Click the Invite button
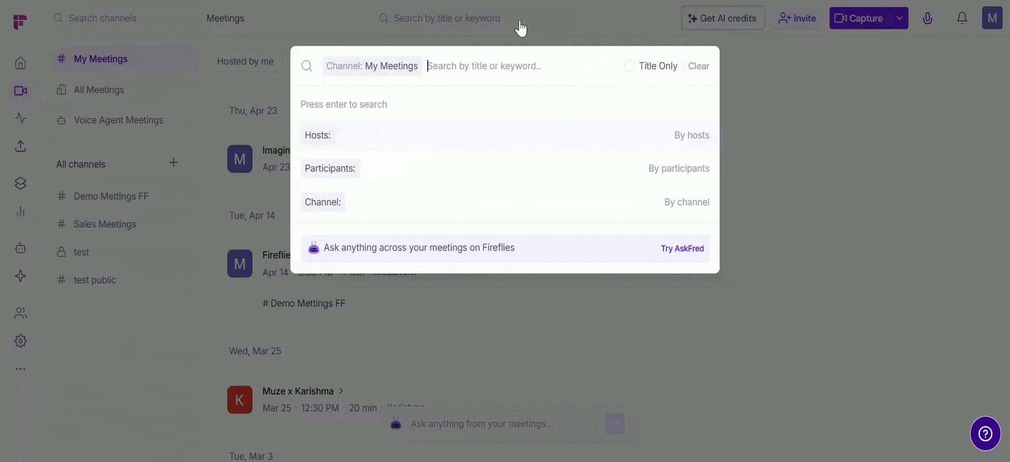1010x462 pixels. tap(797, 18)
